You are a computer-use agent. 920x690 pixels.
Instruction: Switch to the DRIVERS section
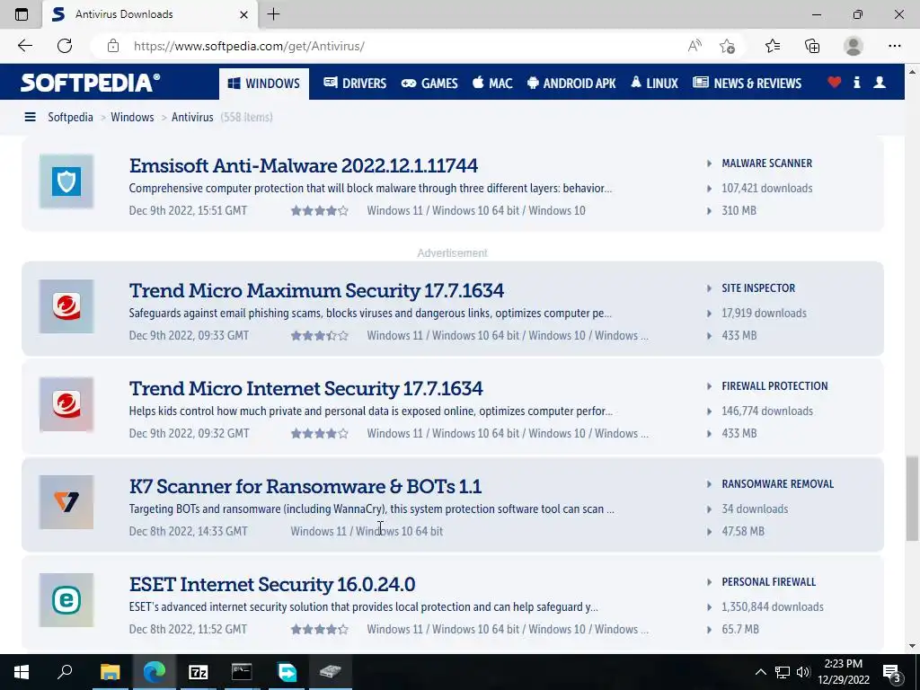coord(355,84)
